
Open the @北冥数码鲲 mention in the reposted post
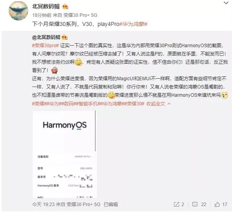(x=46, y=37)
